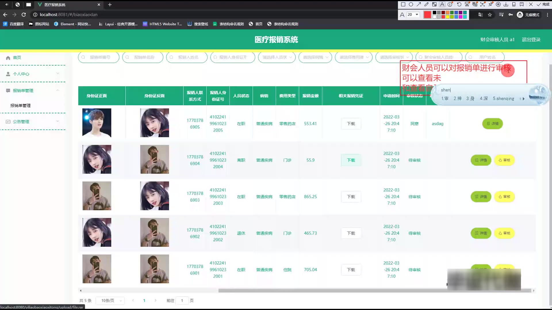The width and height of the screenshot is (552, 310).
Task: Pick the pencil drawing tool
Action: pos(426,4)
